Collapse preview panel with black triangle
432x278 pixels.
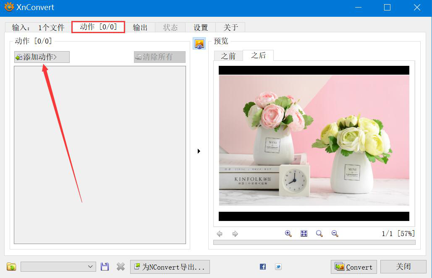[199, 151]
